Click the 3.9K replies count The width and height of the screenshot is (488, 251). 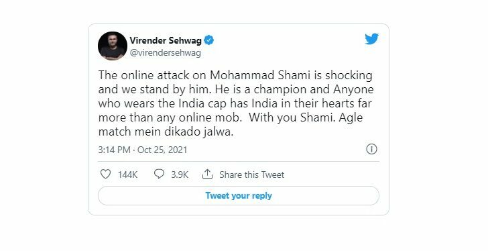pyautogui.click(x=180, y=174)
